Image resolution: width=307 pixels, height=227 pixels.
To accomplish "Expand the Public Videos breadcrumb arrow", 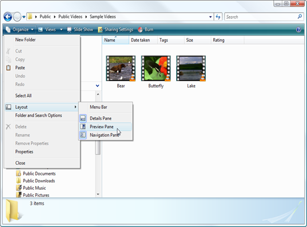I will pos(55,17).
